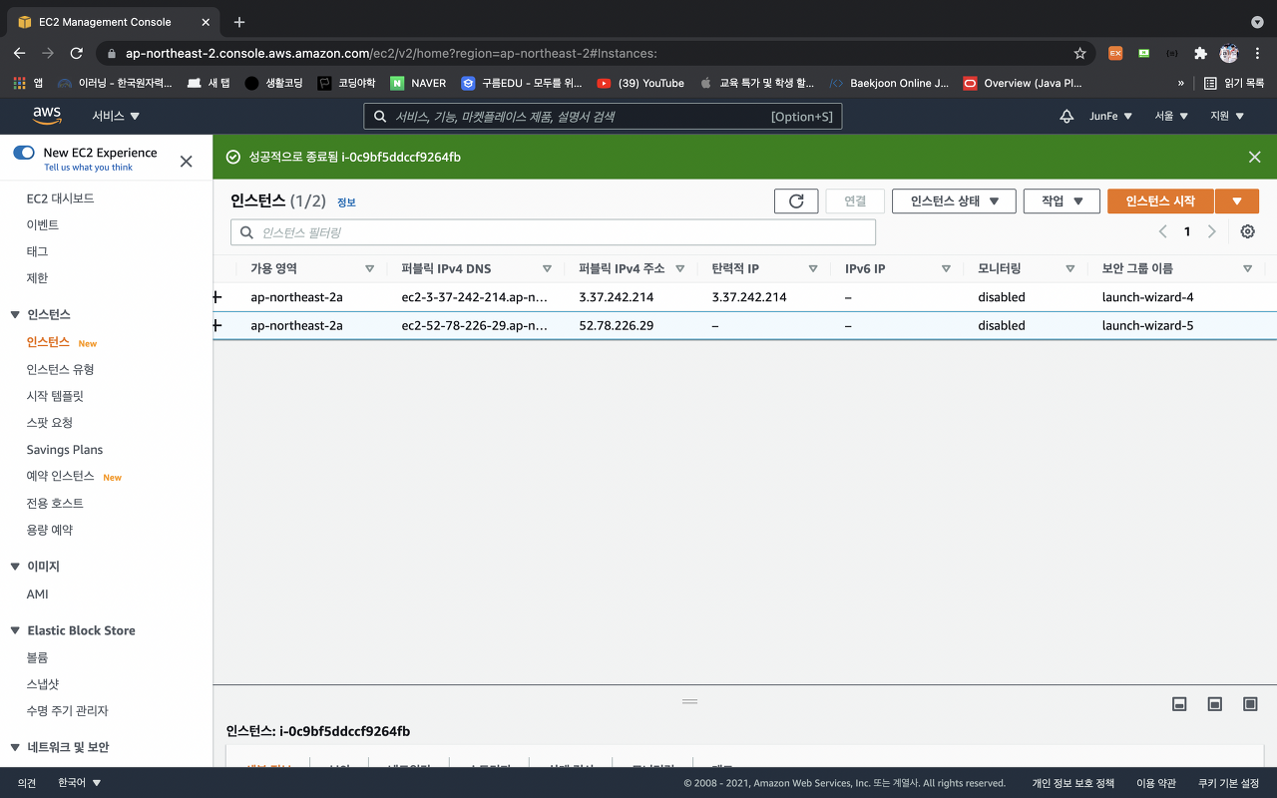
Task: Close the New EC2 Experience notice
Action: (x=186, y=161)
